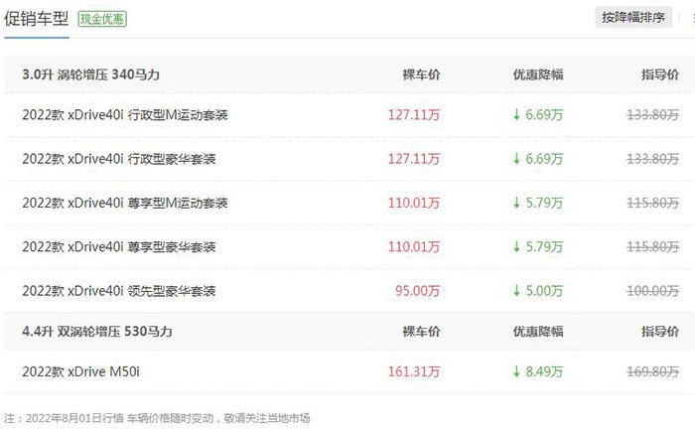Click 指导价 column header in 3.0升 group

[660, 74]
